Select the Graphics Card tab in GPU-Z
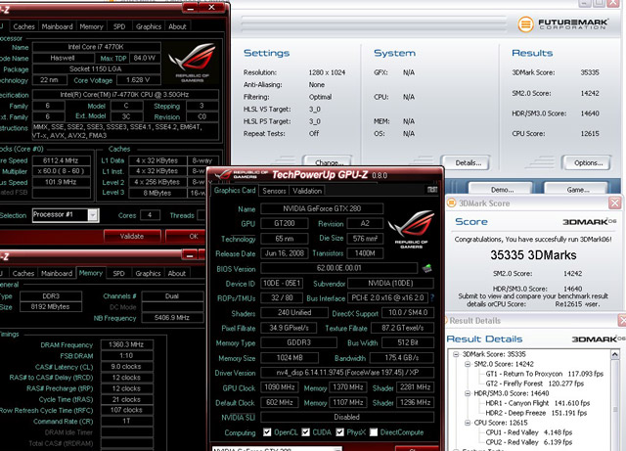Screen dimensions: 626x451 235,190
